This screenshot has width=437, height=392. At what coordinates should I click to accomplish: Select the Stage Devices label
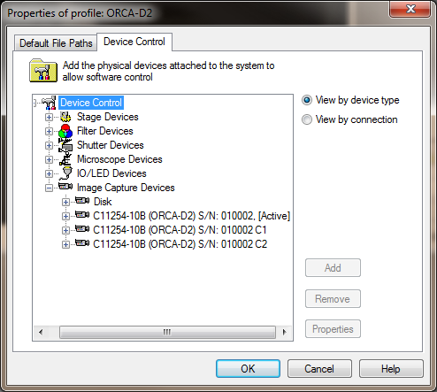(x=108, y=117)
